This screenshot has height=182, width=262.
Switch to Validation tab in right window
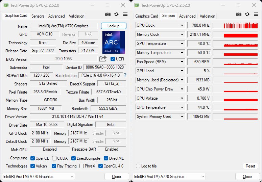click(x=207, y=16)
